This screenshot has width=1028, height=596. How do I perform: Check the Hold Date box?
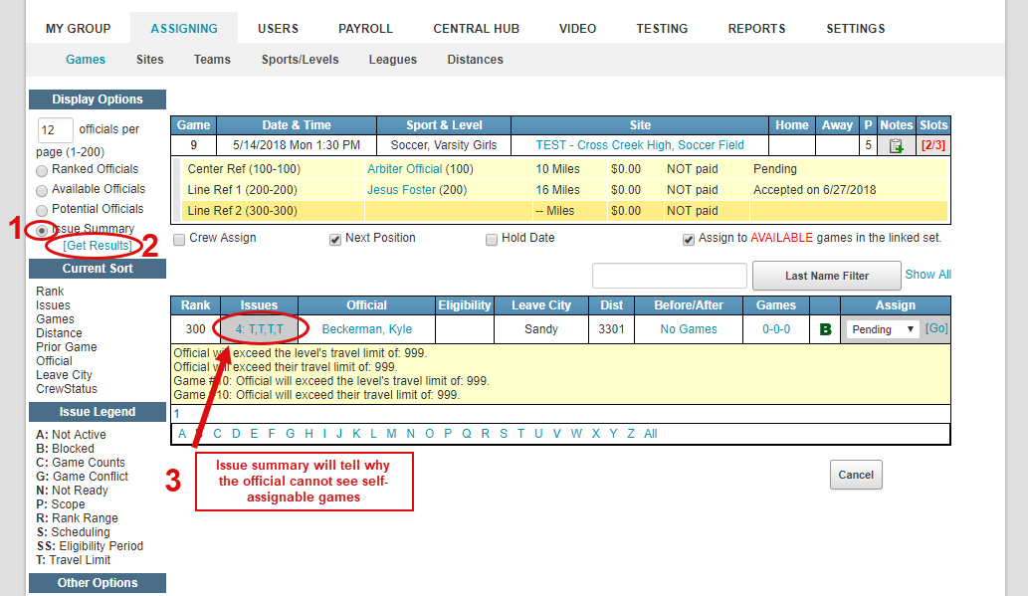pos(492,239)
